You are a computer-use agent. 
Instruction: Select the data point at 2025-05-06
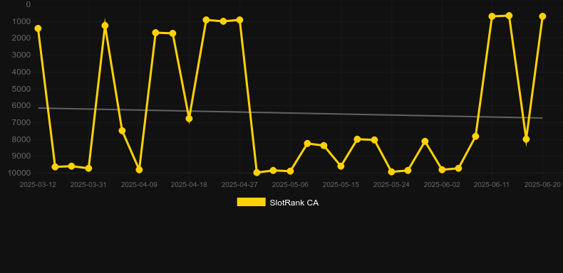click(x=290, y=171)
